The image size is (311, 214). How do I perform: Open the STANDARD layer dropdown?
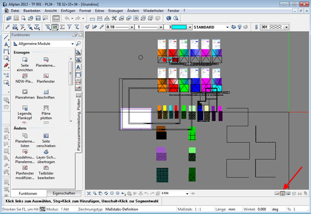(211, 27)
